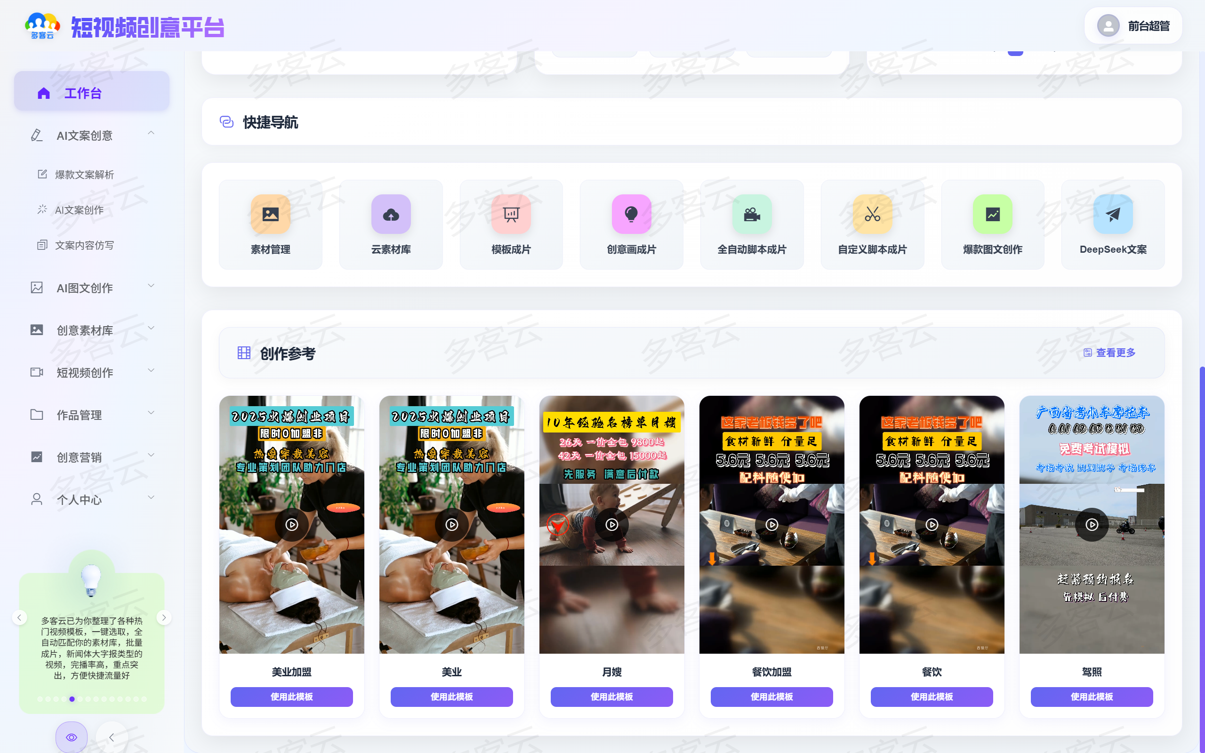Select 爆款文案解析 in the sidebar

[84, 175]
